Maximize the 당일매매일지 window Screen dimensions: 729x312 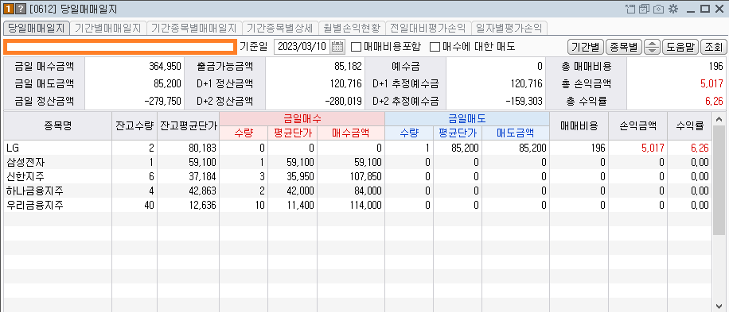click(x=705, y=9)
